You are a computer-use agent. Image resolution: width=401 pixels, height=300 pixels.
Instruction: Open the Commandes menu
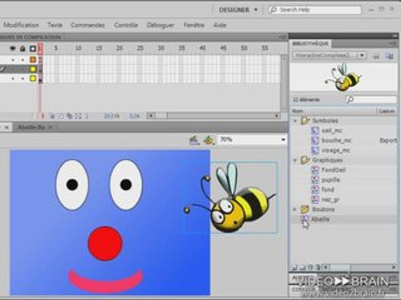[88, 25]
